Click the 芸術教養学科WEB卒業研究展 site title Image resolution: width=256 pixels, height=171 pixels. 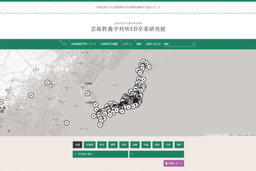click(128, 29)
